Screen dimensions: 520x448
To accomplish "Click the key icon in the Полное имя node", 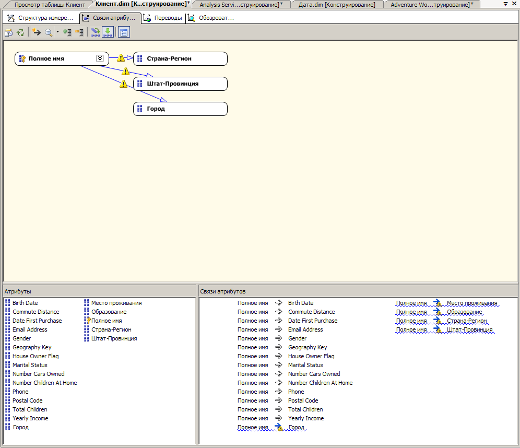I will click(x=22, y=58).
